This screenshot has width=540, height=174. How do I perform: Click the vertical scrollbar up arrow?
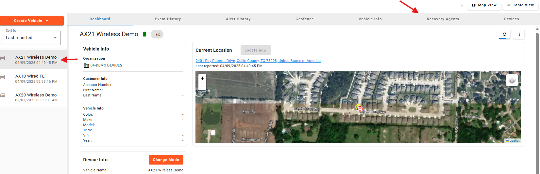tap(537, 29)
